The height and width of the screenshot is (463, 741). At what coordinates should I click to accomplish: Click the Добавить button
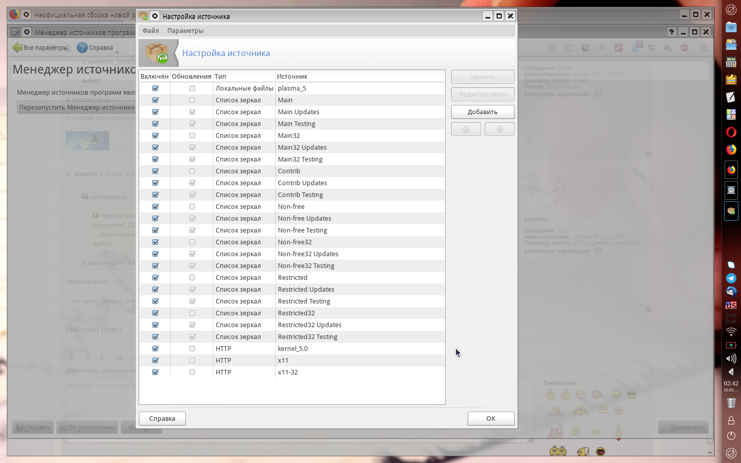[x=482, y=112]
